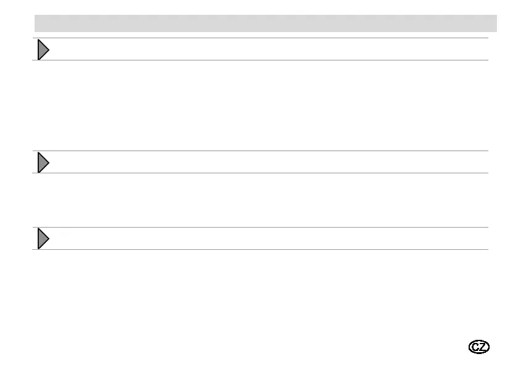Screen dimensions: 518x367
Task: Click the blank area under first section
Action: (261, 105)
